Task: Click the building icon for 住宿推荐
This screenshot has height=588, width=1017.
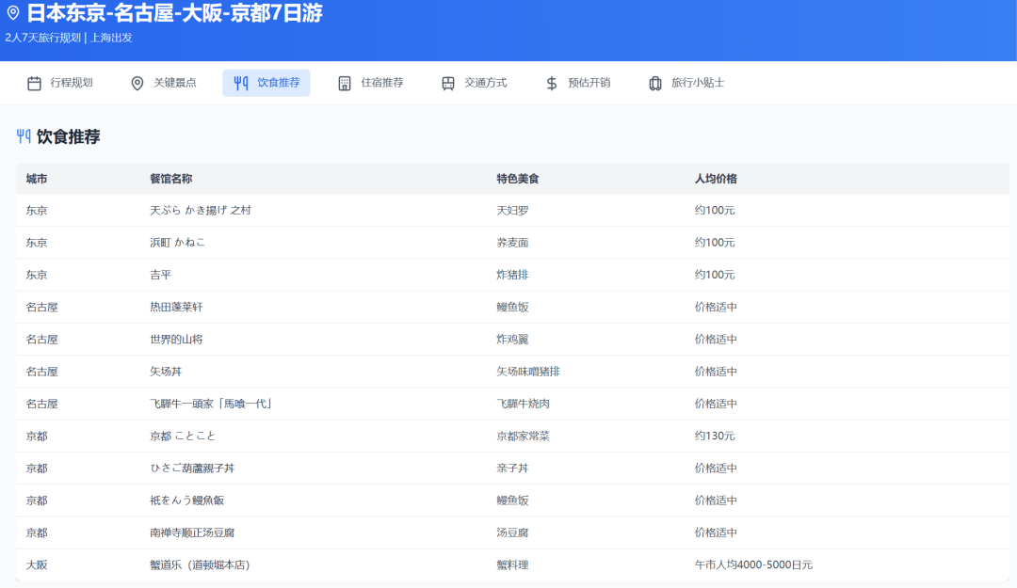Action: 345,83
